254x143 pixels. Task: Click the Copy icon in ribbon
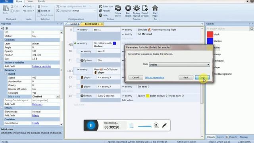12,11
